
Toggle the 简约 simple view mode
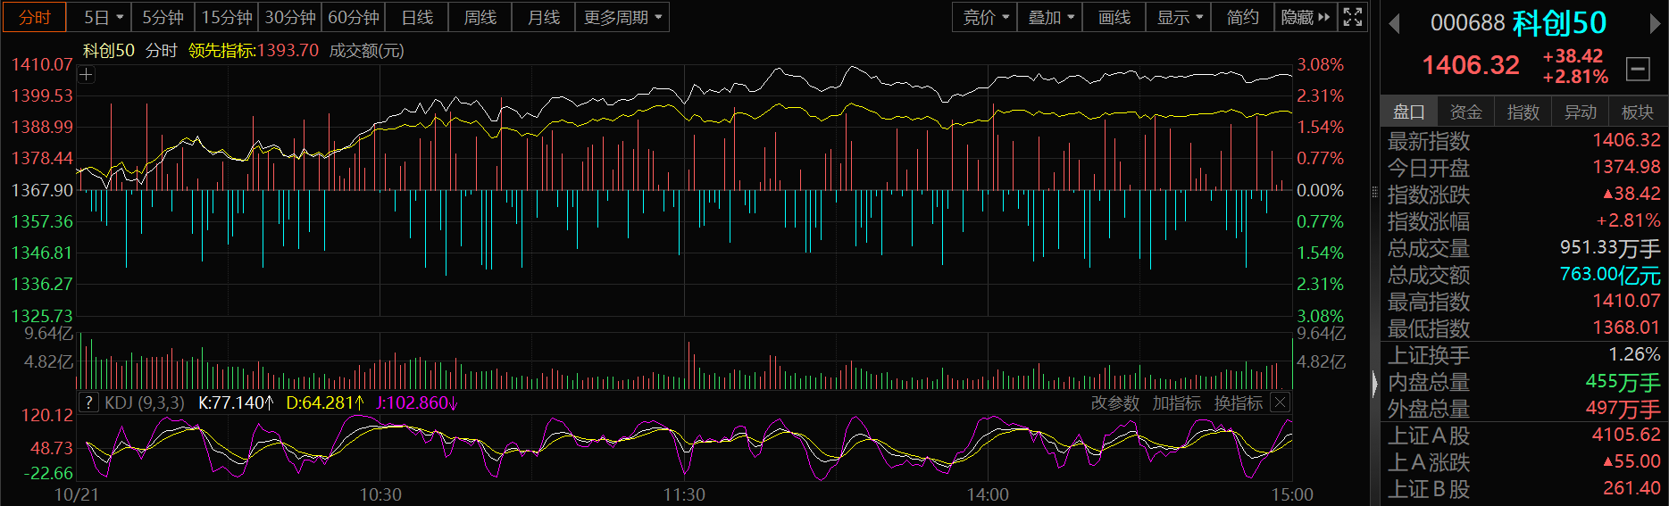tap(1242, 17)
